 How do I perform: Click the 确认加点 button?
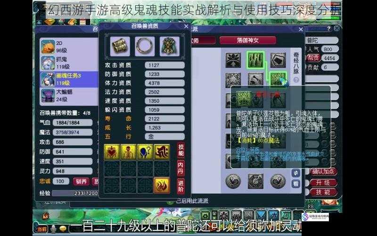pos(323,172)
